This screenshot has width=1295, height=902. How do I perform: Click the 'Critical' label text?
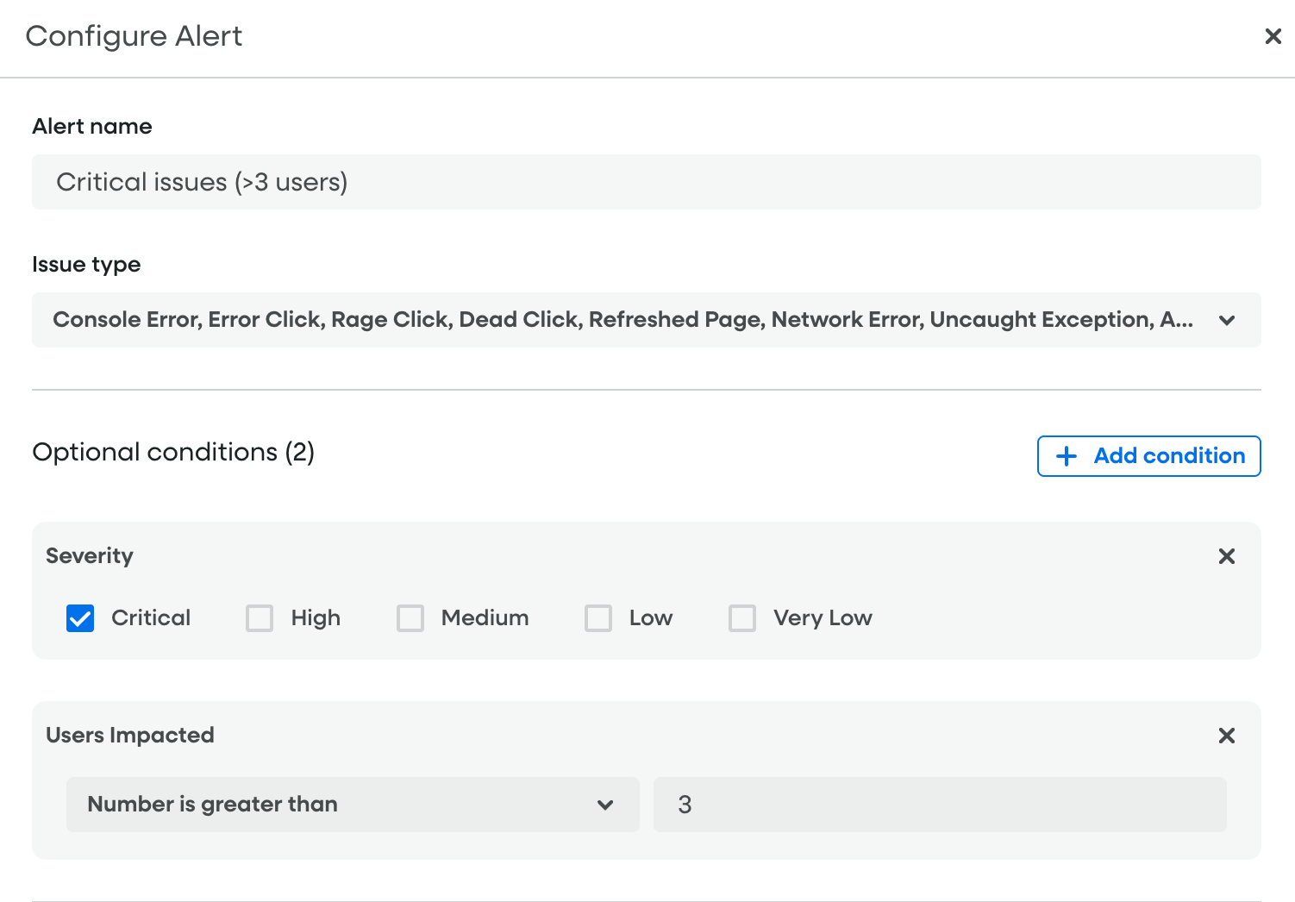[x=151, y=618]
